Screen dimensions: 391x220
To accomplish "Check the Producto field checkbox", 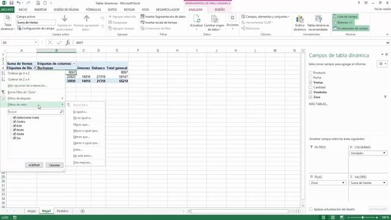I will [310, 73].
